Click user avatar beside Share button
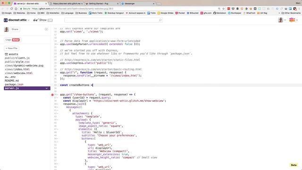 coord(6,29)
